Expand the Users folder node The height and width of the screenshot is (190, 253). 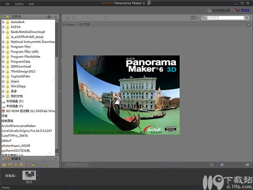point(3,81)
